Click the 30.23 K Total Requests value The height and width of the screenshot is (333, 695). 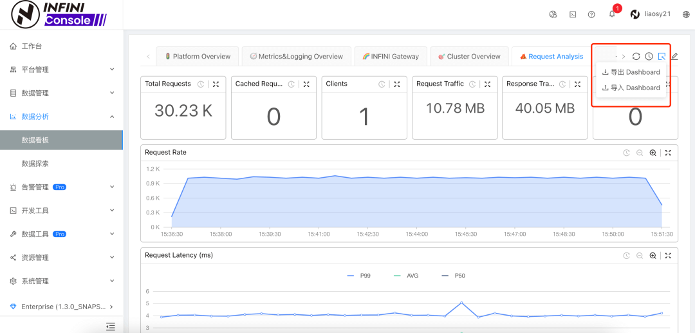pos(183,111)
